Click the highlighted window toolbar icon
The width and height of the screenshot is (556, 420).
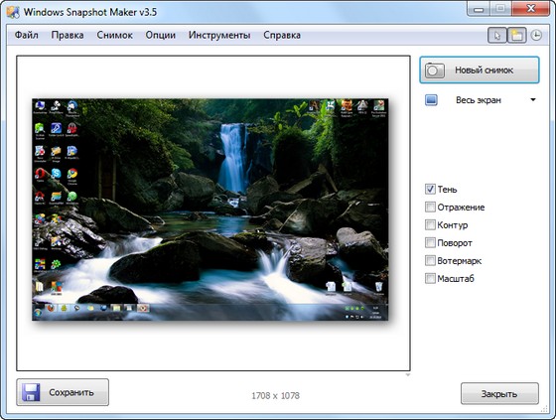click(516, 36)
